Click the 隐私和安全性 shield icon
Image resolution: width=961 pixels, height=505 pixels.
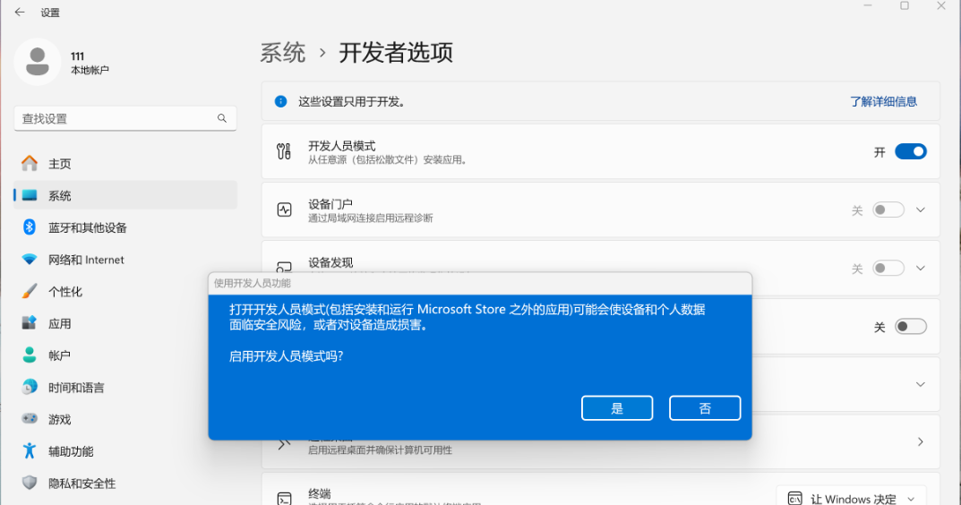pyautogui.click(x=30, y=484)
